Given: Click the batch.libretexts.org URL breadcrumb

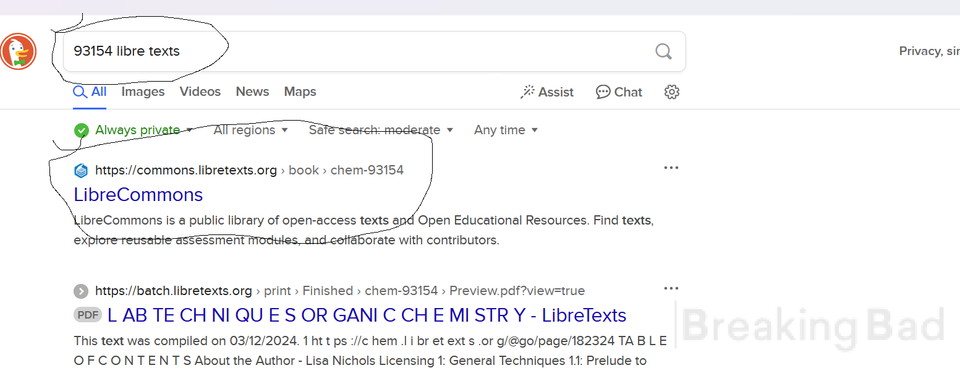Looking at the screenshot, I should (340, 291).
